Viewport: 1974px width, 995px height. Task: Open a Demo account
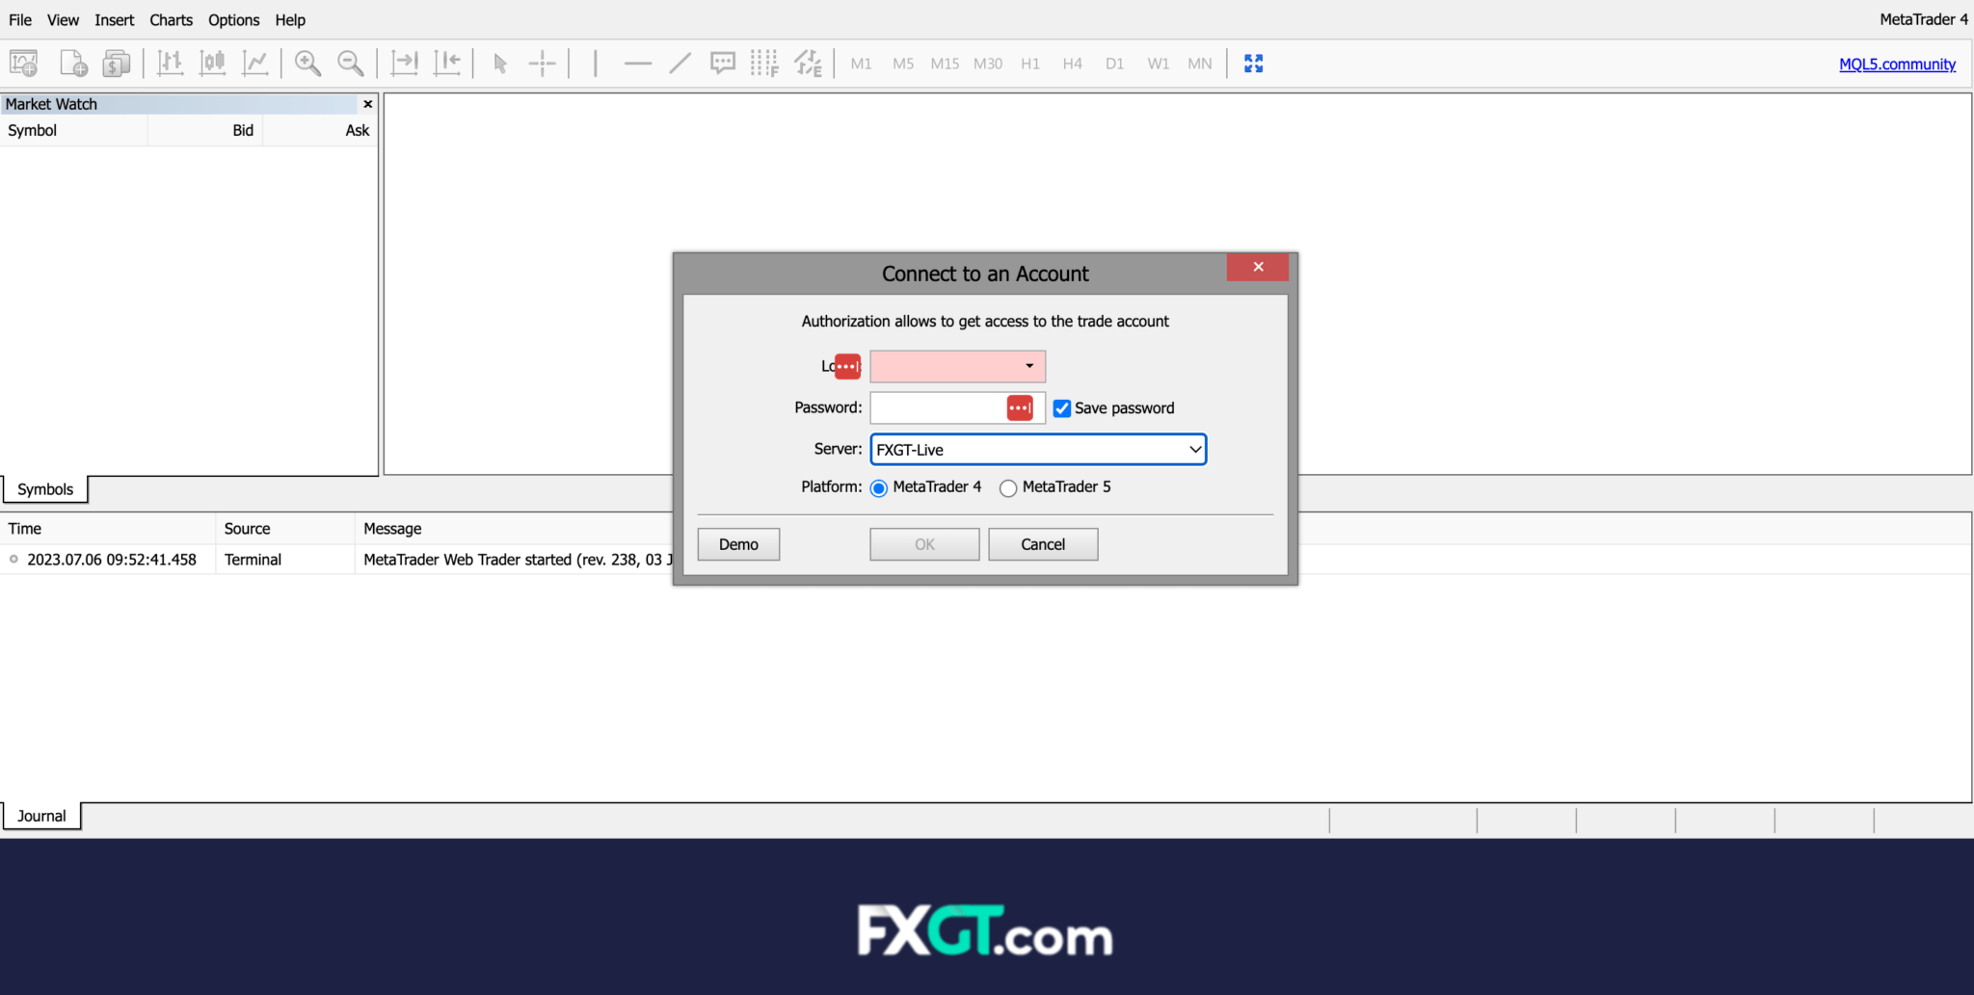coord(737,543)
